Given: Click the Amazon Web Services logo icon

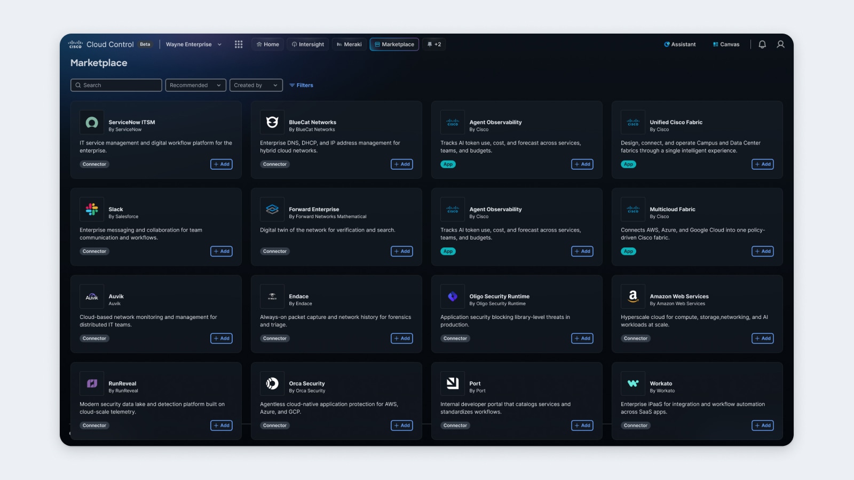Looking at the screenshot, I should click(x=633, y=297).
